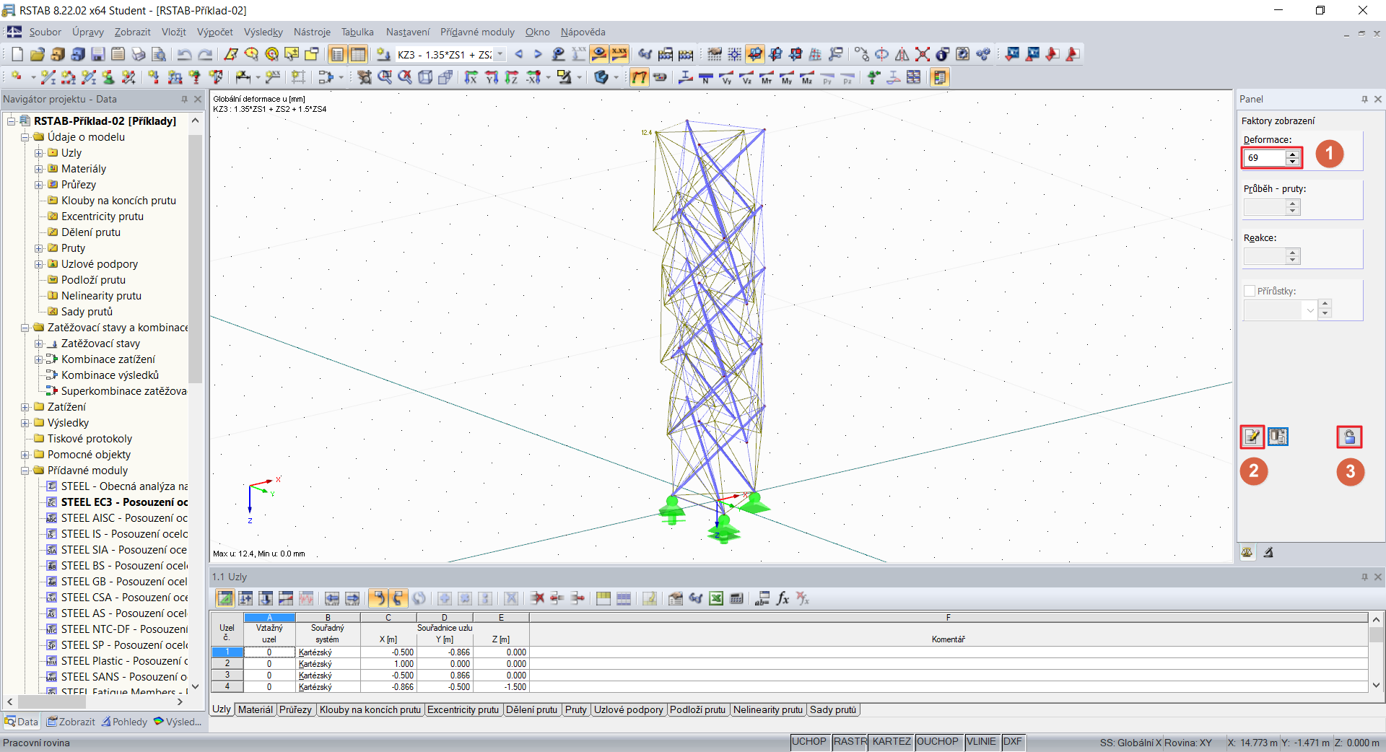
Task: Toggle the show results eye icon
Action: coord(599,54)
